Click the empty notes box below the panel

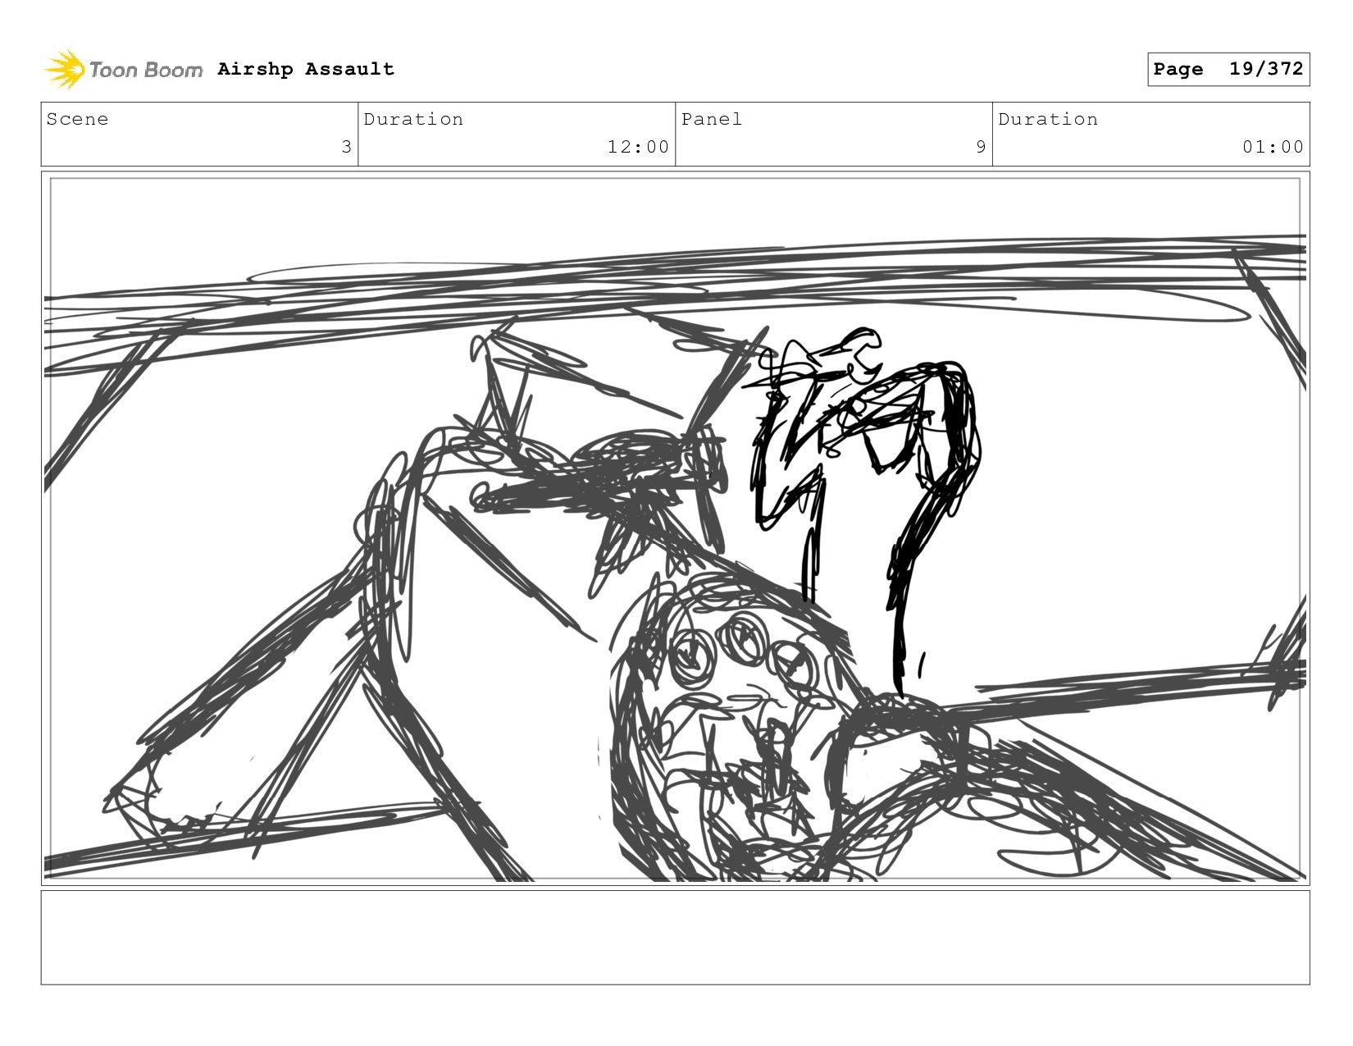[x=675, y=938]
